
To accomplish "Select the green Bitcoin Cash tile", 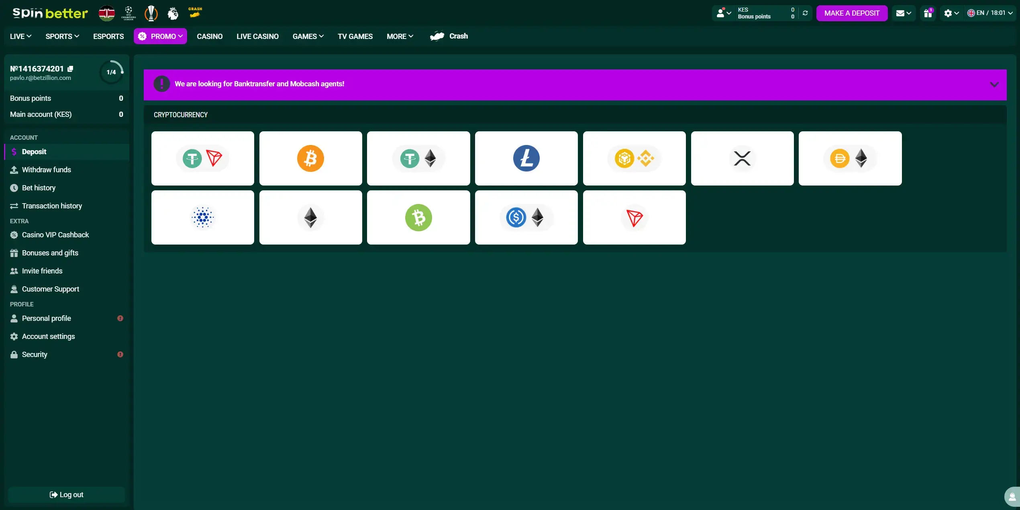I will click(418, 217).
